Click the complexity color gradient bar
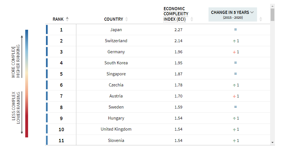The height and width of the screenshot is (151, 282). (27, 84)
